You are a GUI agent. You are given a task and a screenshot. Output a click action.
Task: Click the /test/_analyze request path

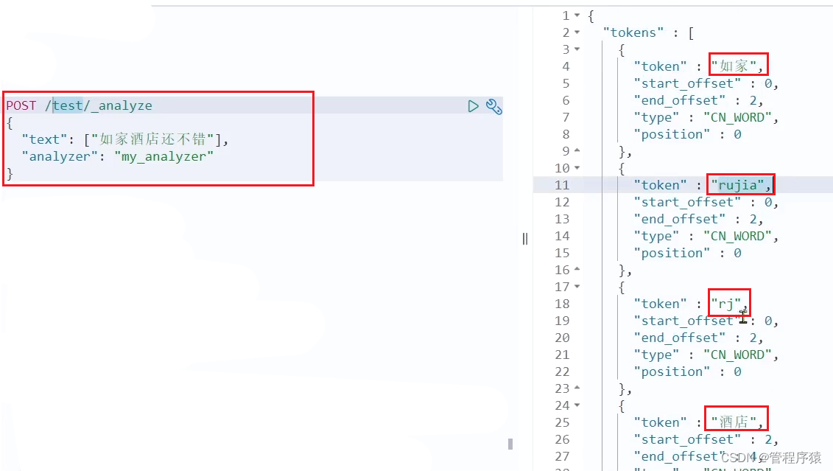(98, 105)
